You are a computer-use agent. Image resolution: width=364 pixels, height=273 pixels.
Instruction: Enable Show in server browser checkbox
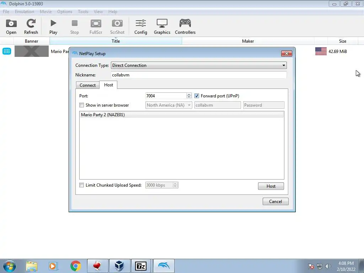coord(81,105)
